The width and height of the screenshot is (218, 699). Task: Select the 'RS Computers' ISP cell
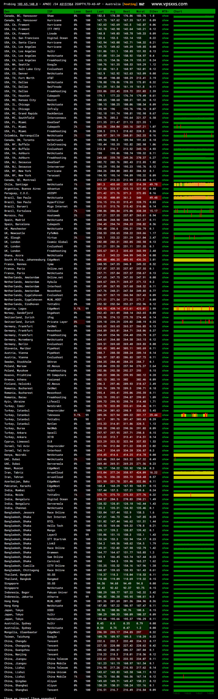tap(56, 375)
